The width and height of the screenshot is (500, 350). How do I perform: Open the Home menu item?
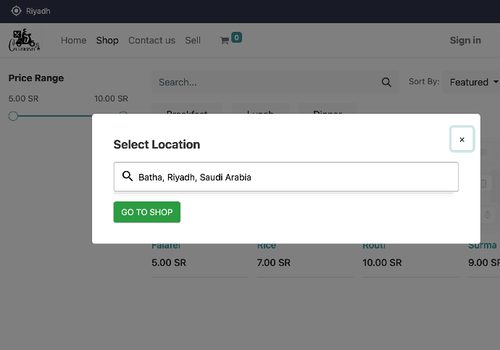pyautogui.click(x=73, y=41)
